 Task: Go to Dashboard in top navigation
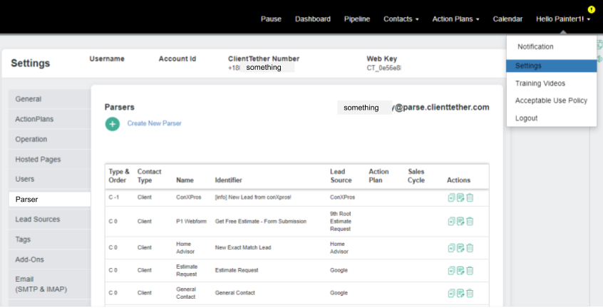coord(313,19)
